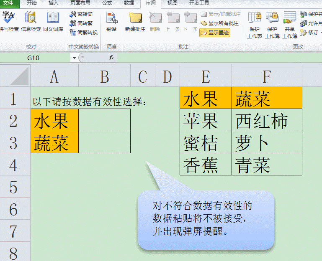Click the select-all corner triangle
The width and height of the screenshot is (322, 261).
point(15,76)
